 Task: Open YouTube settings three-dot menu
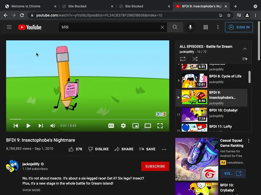(x=218, y=27)
